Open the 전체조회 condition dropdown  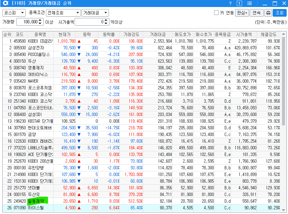click(63, 13)
